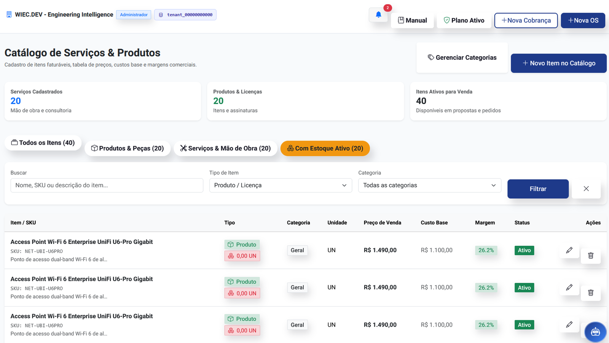The image size is (609, 343).
Task: Click the Itens Ativos para Venda card
Action: 508,101
